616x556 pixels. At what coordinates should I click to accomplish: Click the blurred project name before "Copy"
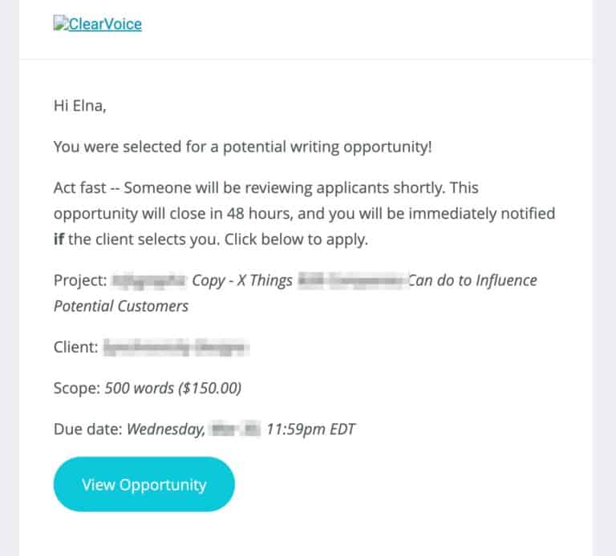coord(148,281)
